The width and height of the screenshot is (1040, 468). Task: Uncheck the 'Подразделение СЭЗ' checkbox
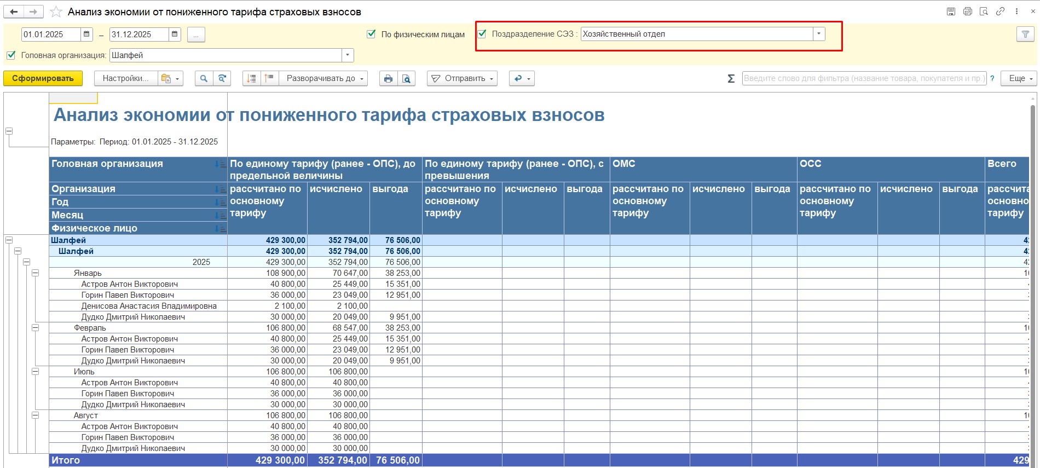pos(482,34)
